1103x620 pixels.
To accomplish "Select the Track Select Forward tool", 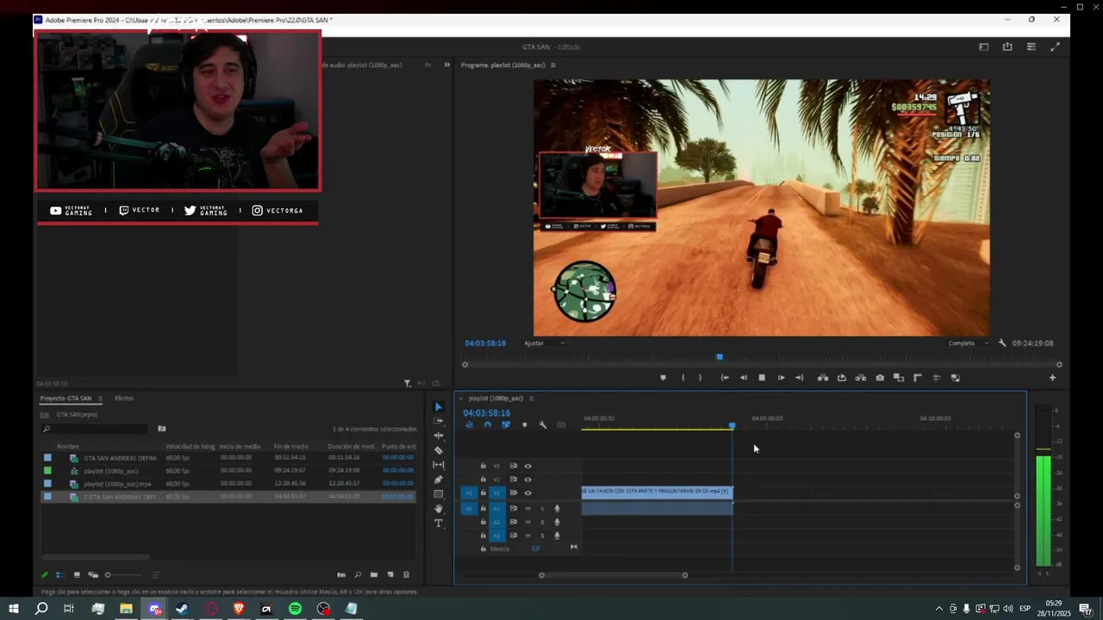I will [x=439, y=421].
